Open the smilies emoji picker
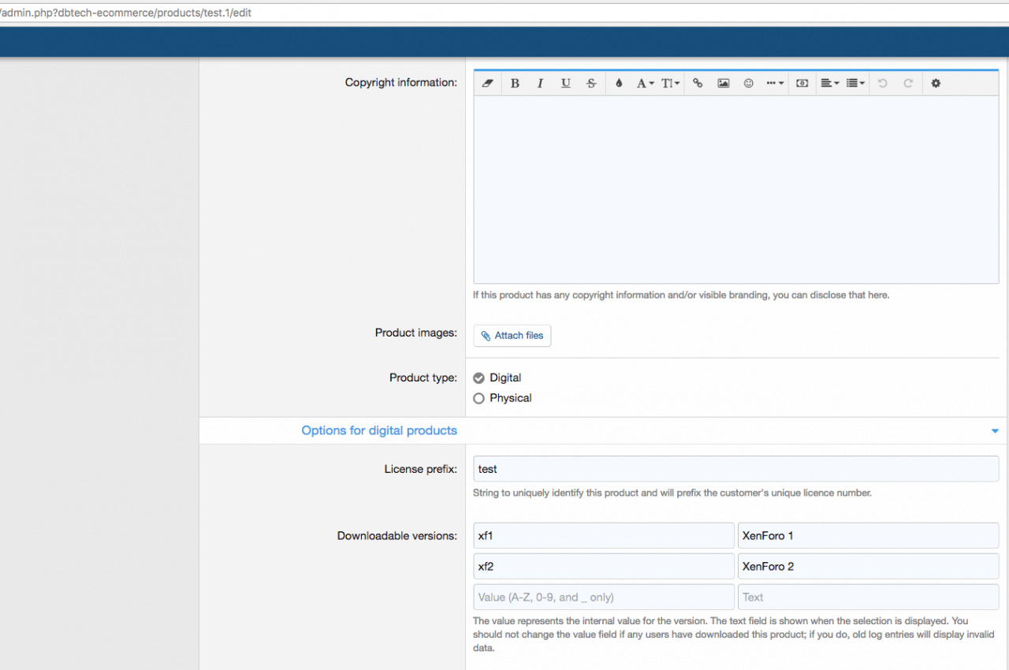1009x670 pixels. pyautogui.click(x=749, y=84)
